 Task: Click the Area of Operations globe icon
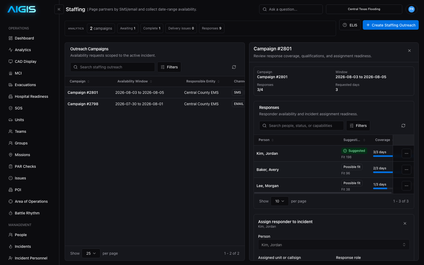pos(11,201)
